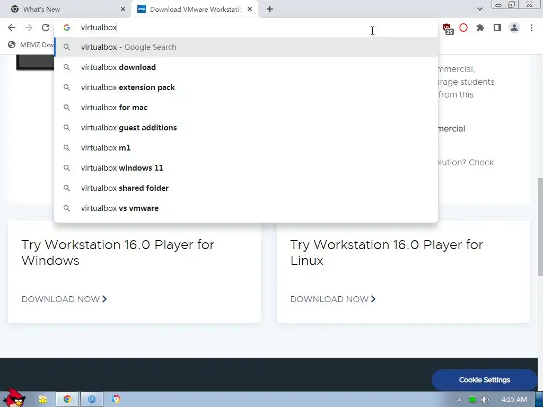Pick the 'virtualbox m1' suggestion

tap(246, 148)
